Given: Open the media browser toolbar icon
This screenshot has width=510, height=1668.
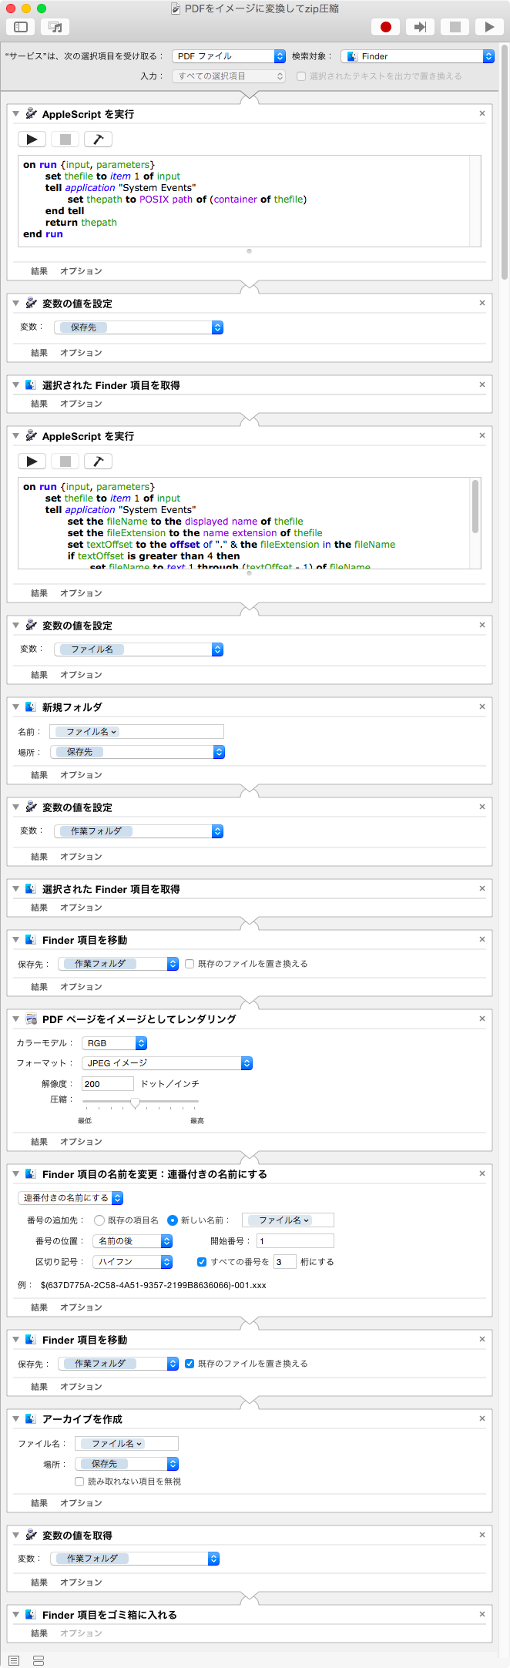Looking at the screenshot, I should (x=55, y=27).
